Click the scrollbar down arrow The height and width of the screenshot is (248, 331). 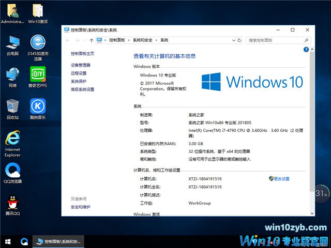point(312,213)
